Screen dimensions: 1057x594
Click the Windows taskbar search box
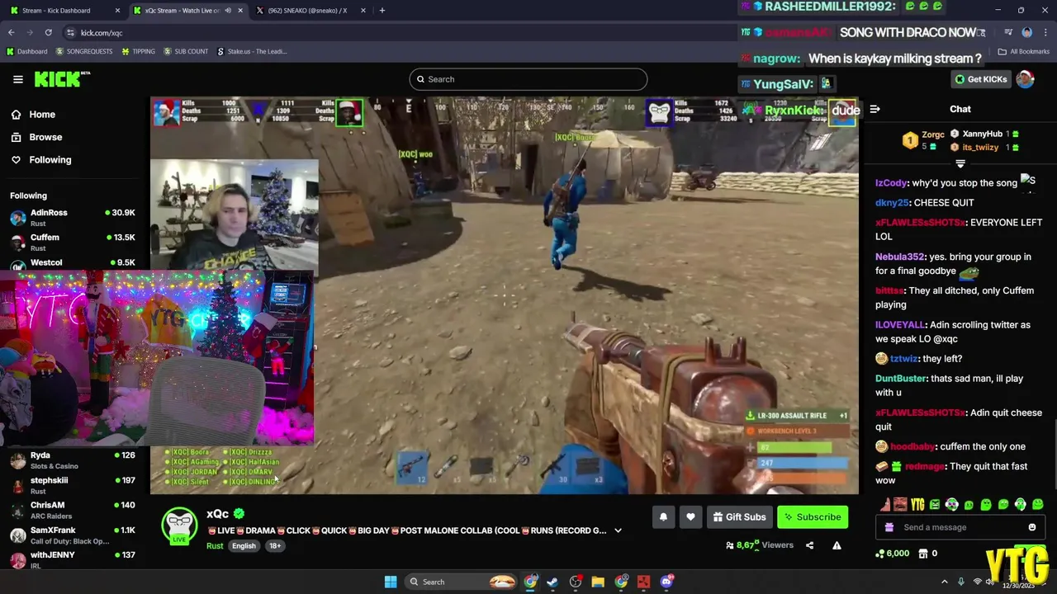462,582
